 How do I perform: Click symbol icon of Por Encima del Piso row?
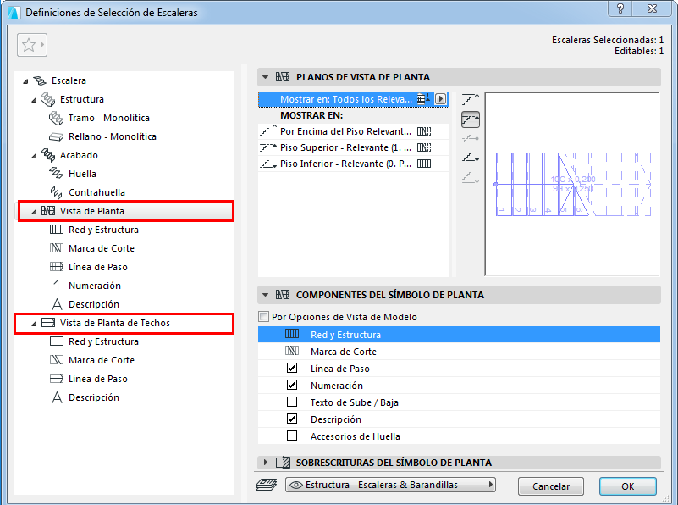424,131
